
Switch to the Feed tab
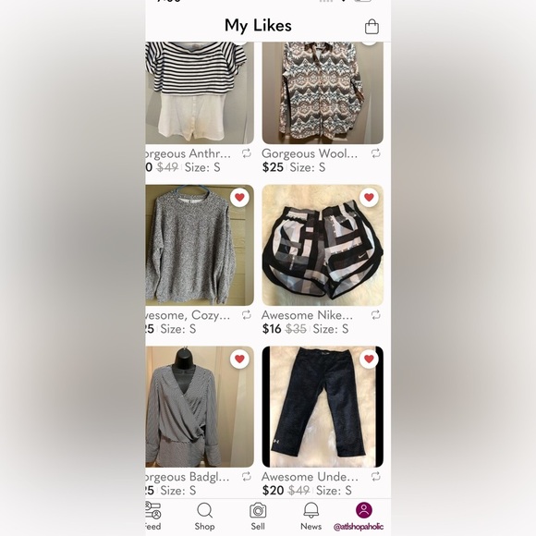(x=152, y=517)
